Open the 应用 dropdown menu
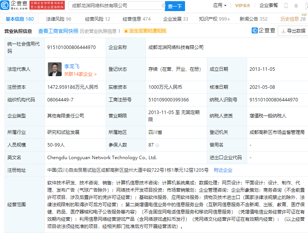Image resolution: width=308 pixels, height=233 pixels. pyautogui.click(x=220, y=6)
